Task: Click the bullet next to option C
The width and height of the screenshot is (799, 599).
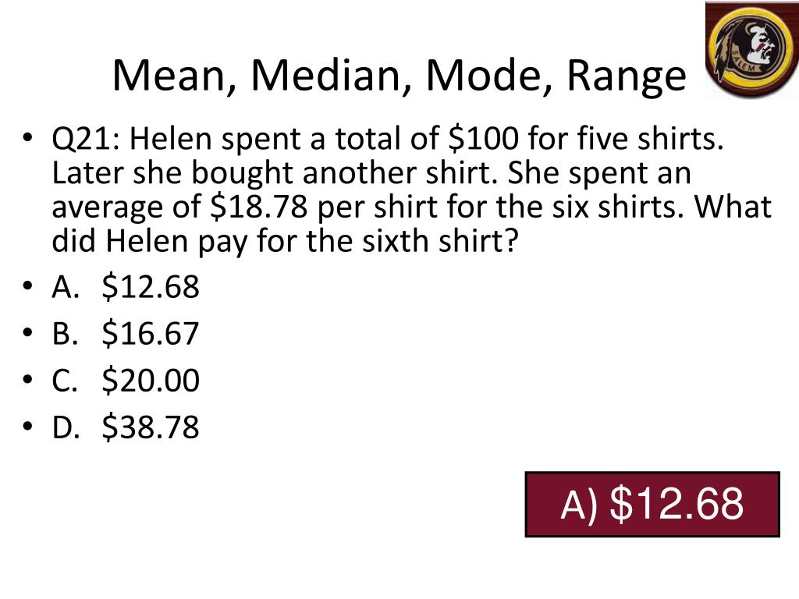Action: (27, 380)
